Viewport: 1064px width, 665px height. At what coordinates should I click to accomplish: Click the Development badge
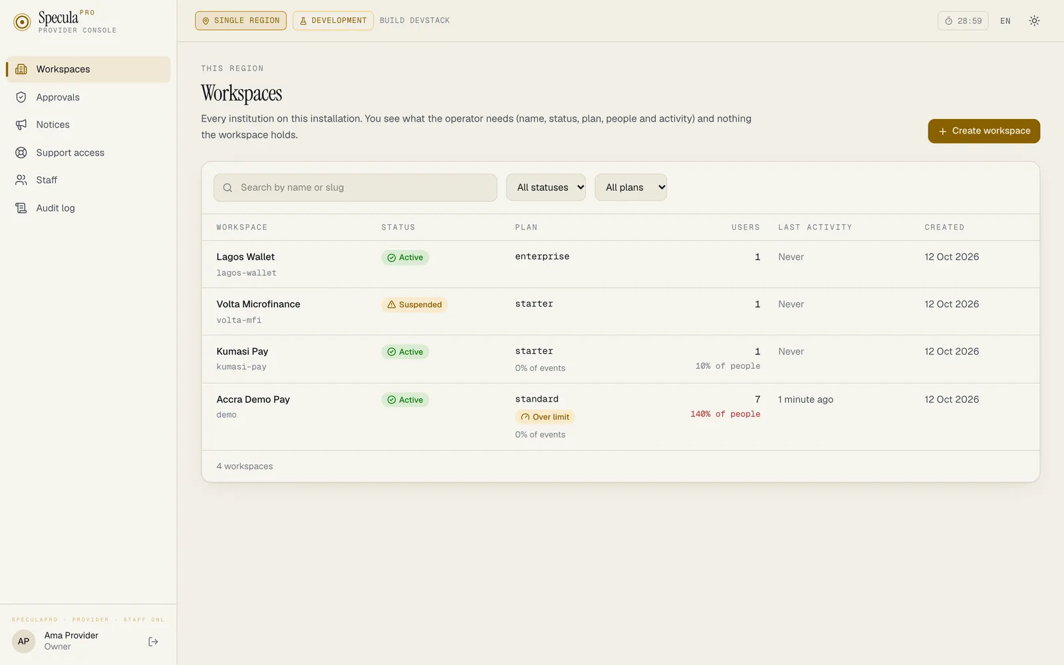(332, 21)
